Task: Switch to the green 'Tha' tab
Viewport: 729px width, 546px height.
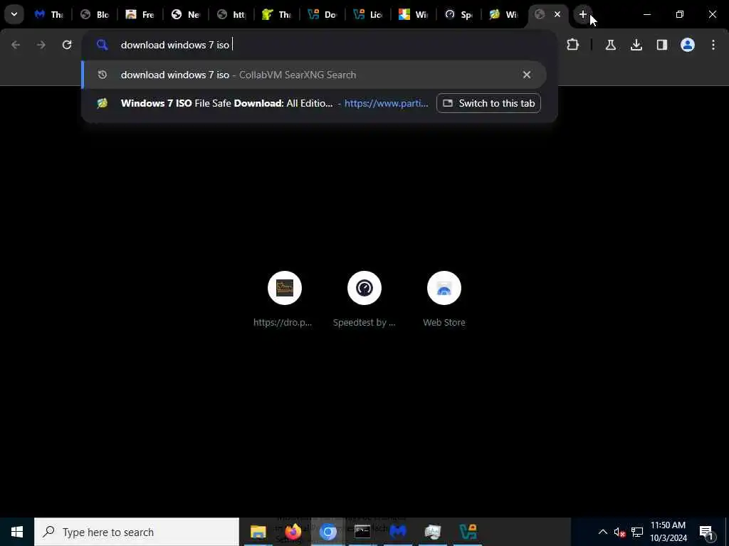Action: tap(277, 15)
